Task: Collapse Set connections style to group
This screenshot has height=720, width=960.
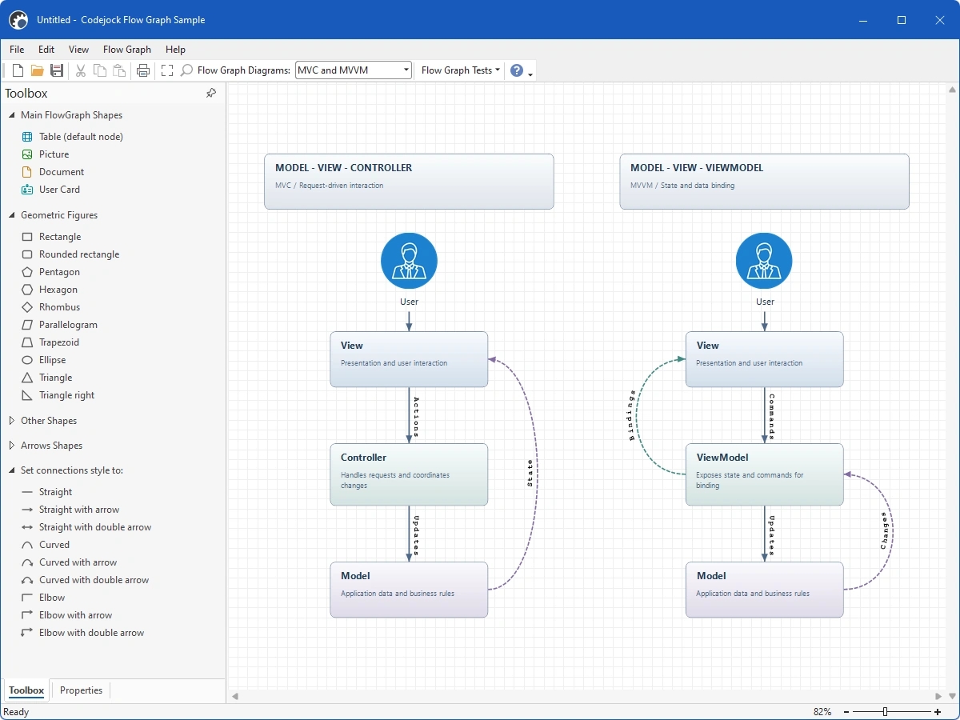Action: click(x=12, y=470)
